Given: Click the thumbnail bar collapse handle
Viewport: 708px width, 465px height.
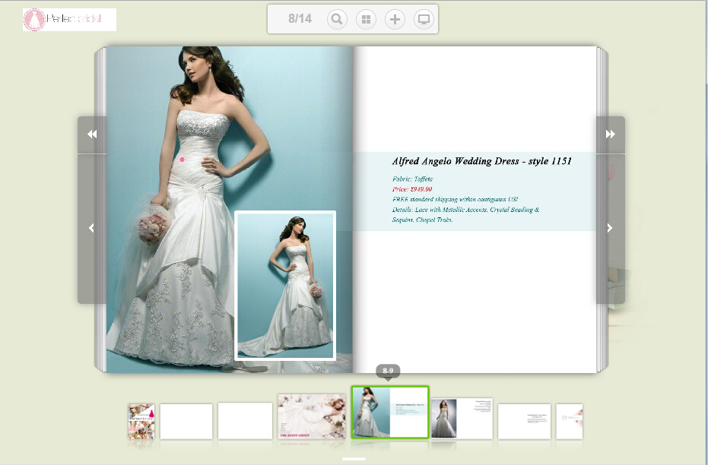Looking at the screenshot, I should click(x=354, y=459).
